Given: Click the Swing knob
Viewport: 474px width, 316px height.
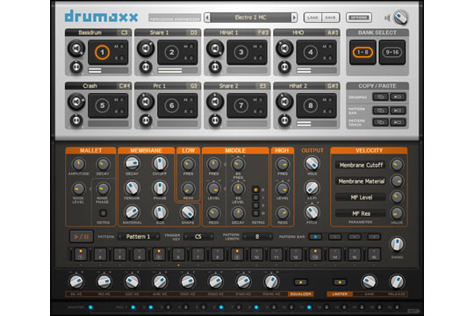Looking at the screenshot, I should tap(397, 244).
